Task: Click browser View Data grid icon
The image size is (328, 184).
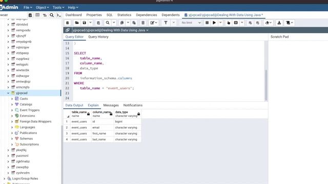Action: click(37, 15)
